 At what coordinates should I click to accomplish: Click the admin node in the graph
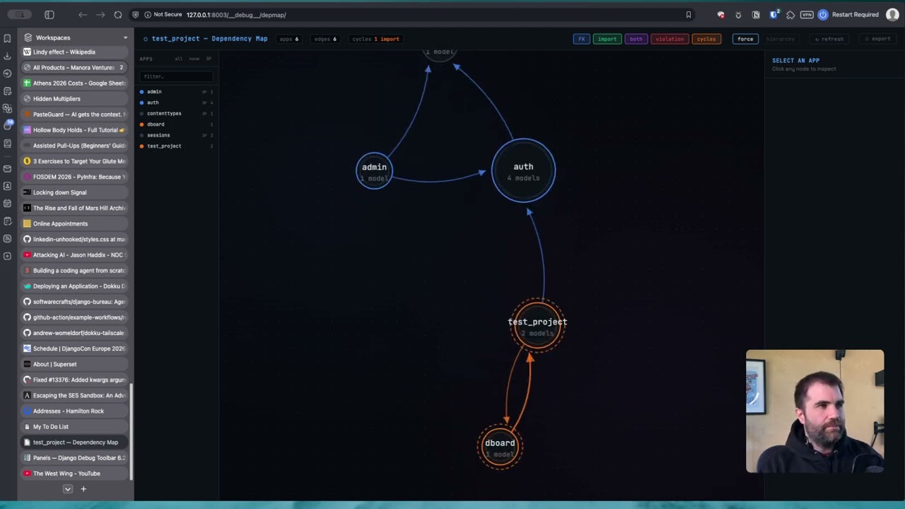[x=374, y=170]
